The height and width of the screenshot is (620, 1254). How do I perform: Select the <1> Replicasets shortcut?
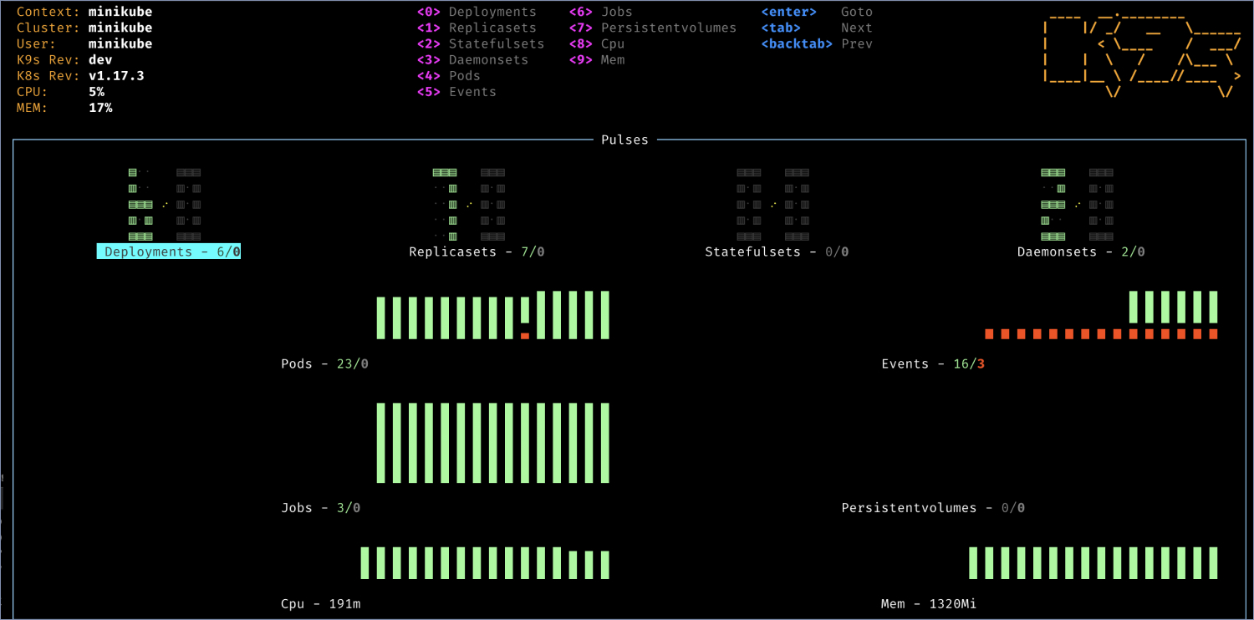click(477, 28)
